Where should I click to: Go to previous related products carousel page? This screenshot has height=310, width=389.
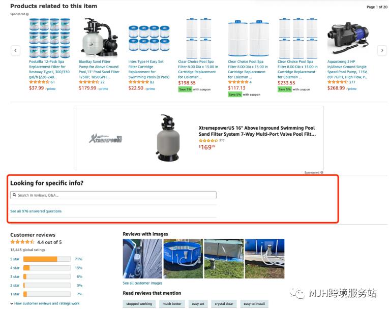(15, 50)
